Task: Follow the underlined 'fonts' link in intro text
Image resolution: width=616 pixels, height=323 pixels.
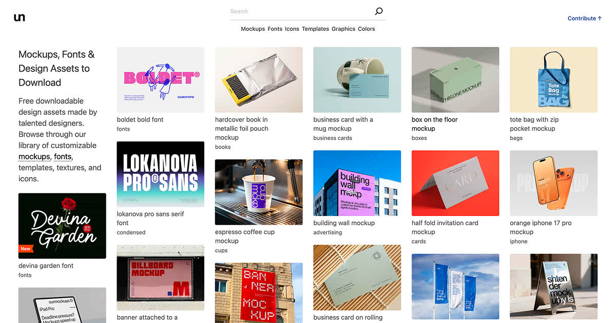Action: (x=63, y=156)
